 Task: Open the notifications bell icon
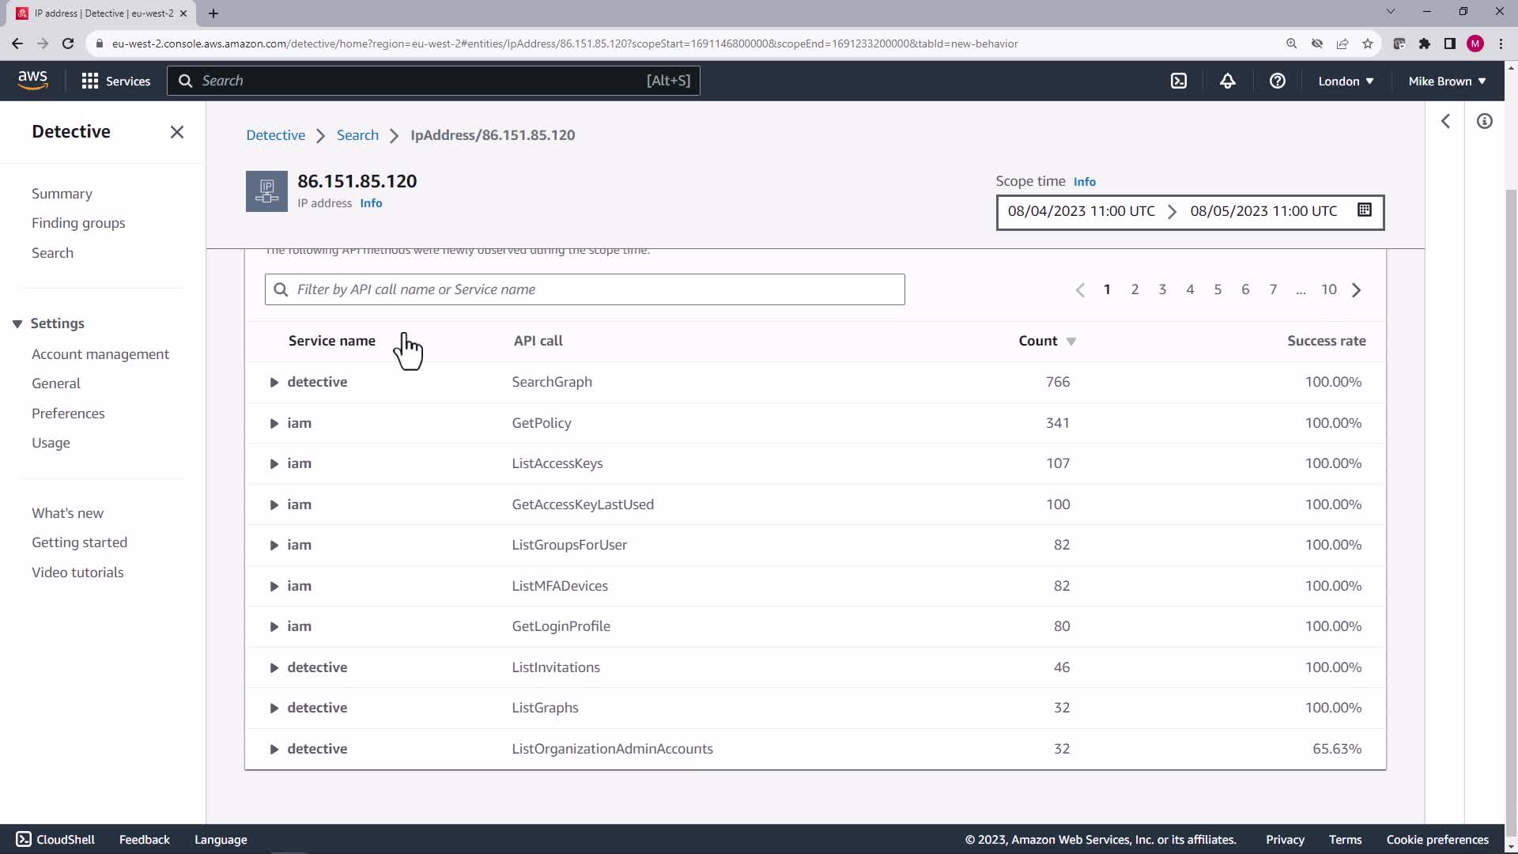point(1227,81)
